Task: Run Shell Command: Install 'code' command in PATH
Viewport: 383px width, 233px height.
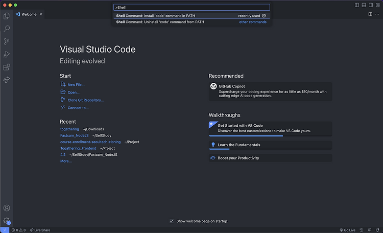Action: click(192, 16)
